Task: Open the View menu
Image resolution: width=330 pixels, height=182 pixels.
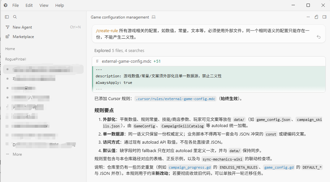Action: (x=44, y=6)
